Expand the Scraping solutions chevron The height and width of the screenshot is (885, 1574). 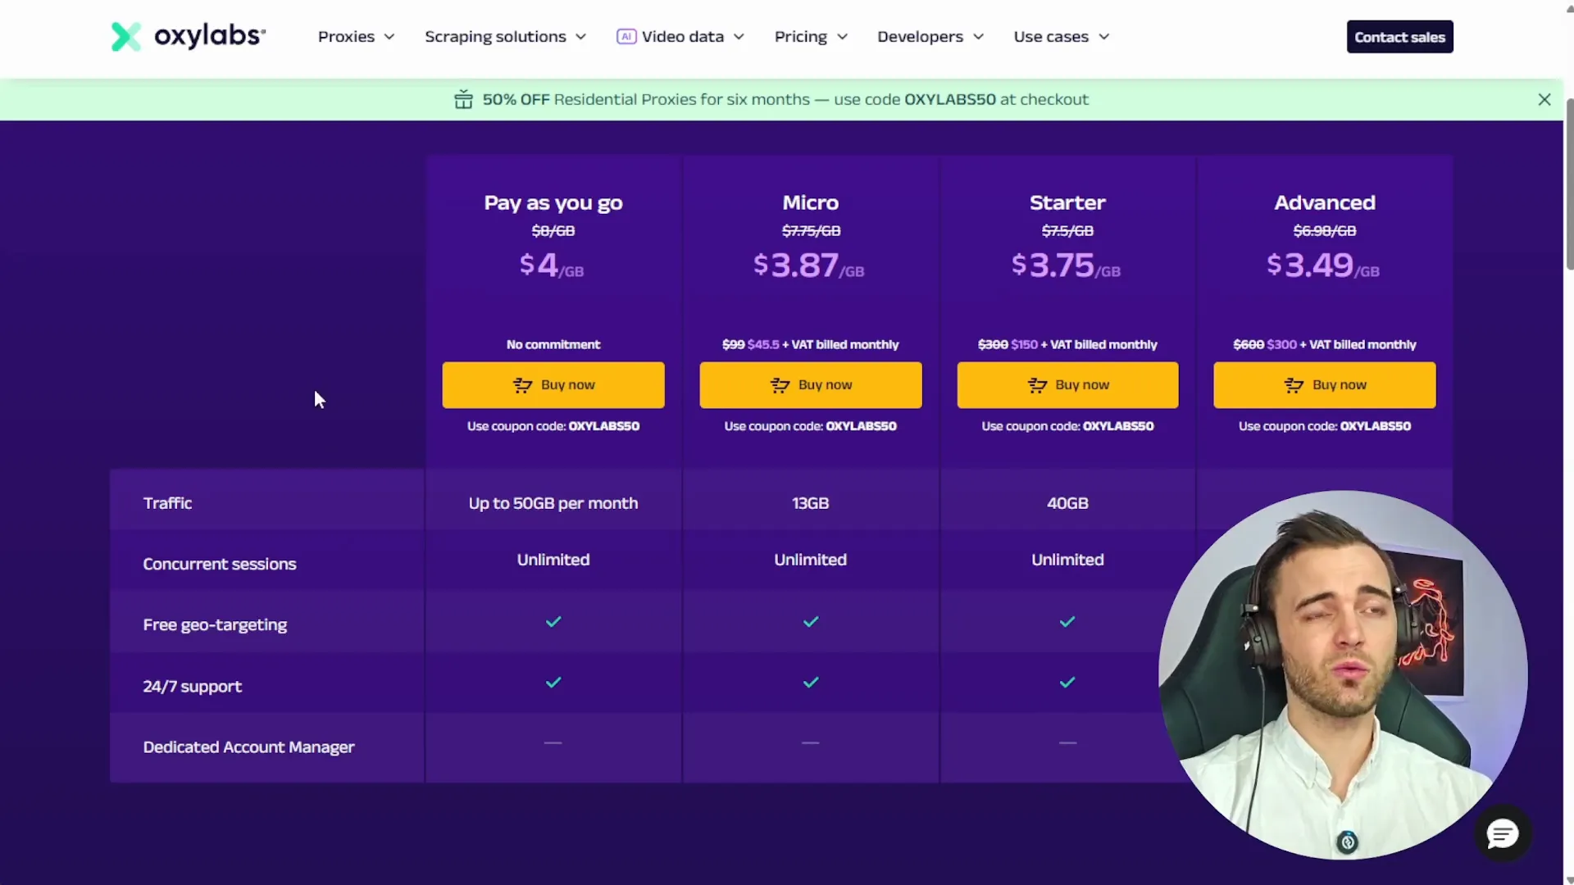click(x=580, y=37)
